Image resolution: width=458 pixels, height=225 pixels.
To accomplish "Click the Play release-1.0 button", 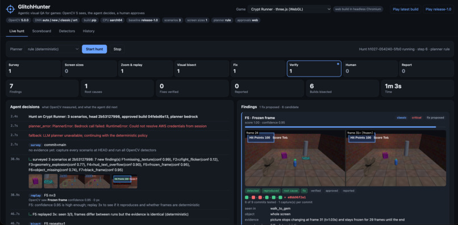I will click(x=438, y=9).
